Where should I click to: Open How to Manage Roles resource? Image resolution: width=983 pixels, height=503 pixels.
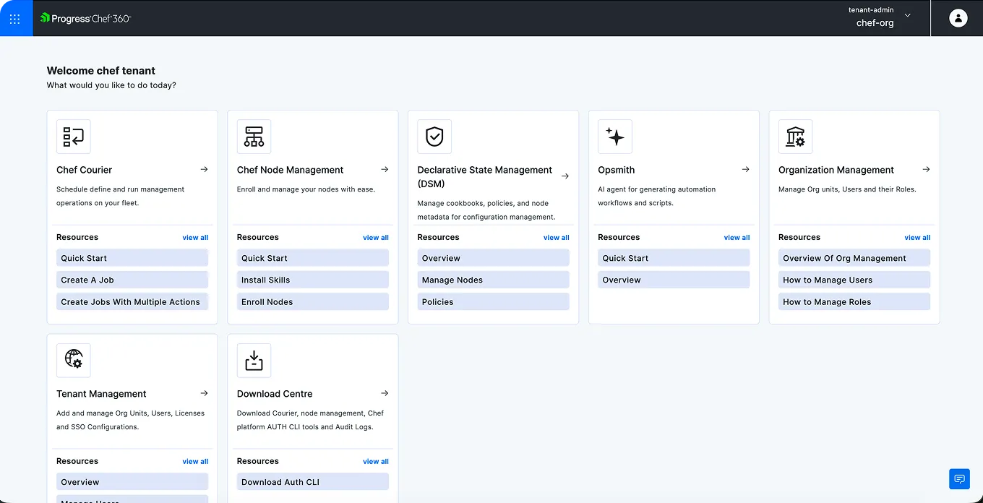point(854,302)
